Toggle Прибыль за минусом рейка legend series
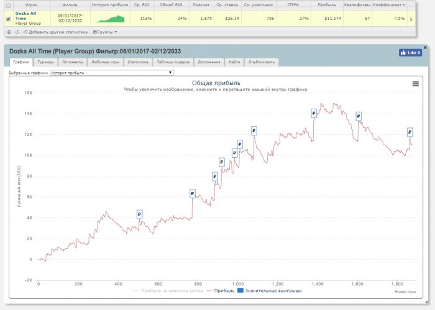This screenshot has height=310, width=435. click(x=168, y=290)
